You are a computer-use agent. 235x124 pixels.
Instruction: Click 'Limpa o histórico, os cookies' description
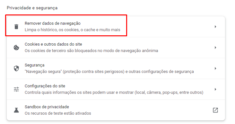(x=72, y=30)
